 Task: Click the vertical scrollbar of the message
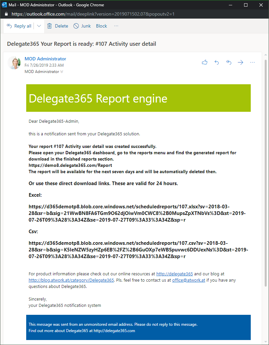pos(265,172)
